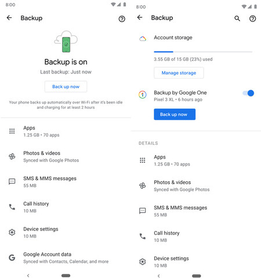Tap the home pill in the left navigation bar
The image size is (261, 279).
coord(66,276)
